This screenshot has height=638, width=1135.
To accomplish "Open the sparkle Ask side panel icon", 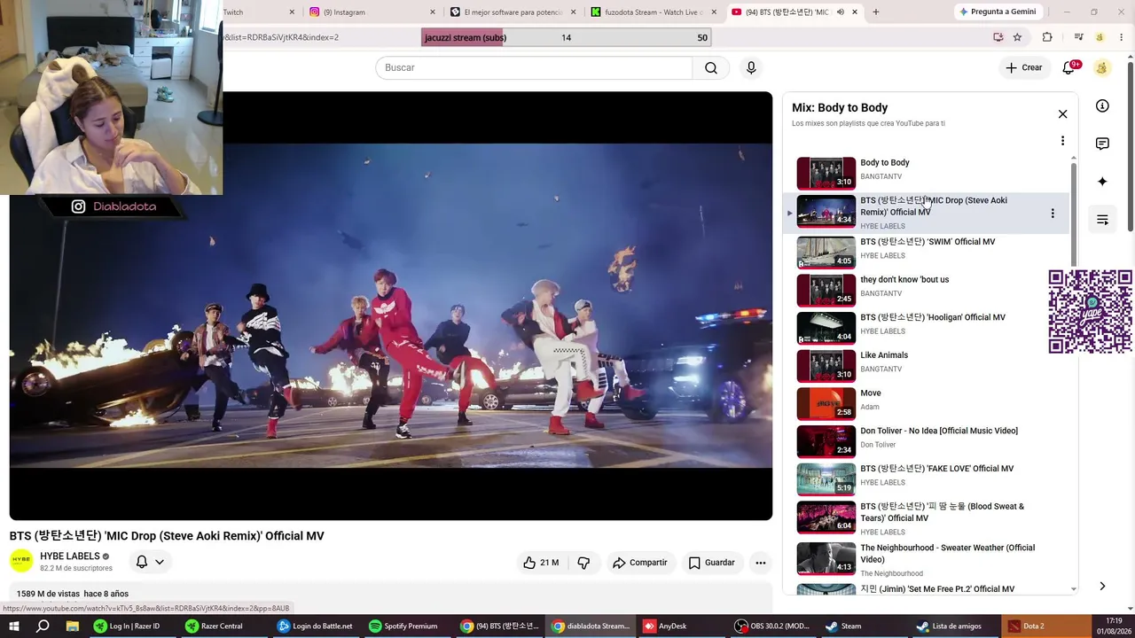I will (x=1102, y=182).
